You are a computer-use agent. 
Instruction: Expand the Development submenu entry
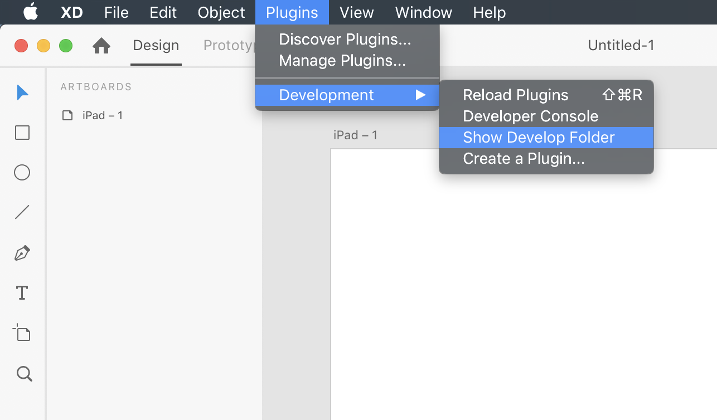[x=347, y=95]
